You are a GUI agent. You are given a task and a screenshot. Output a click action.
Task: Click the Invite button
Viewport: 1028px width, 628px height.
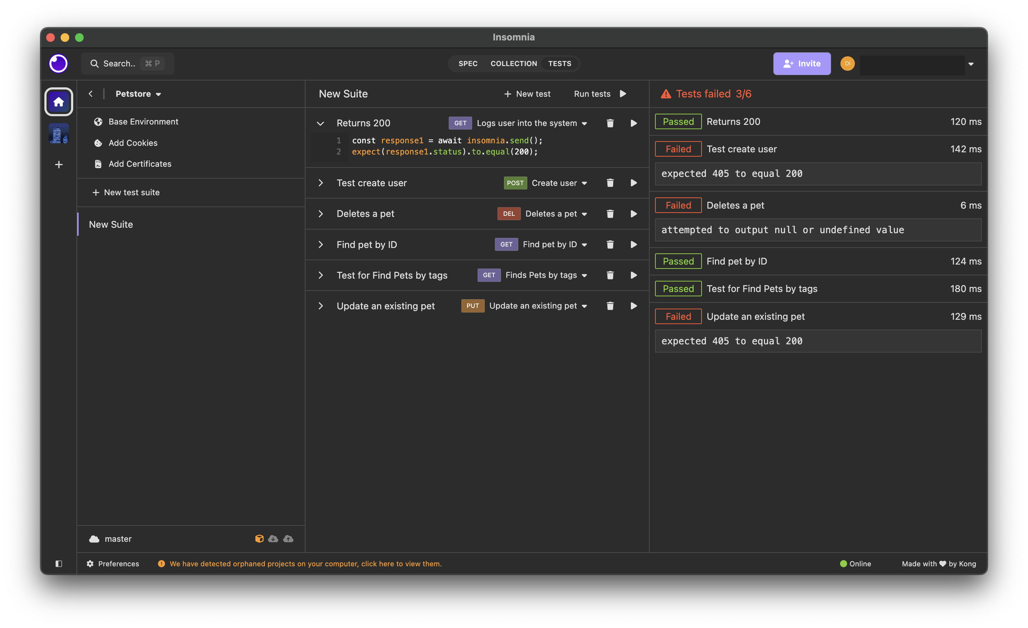pyautogui.click(x=801, y=64)
